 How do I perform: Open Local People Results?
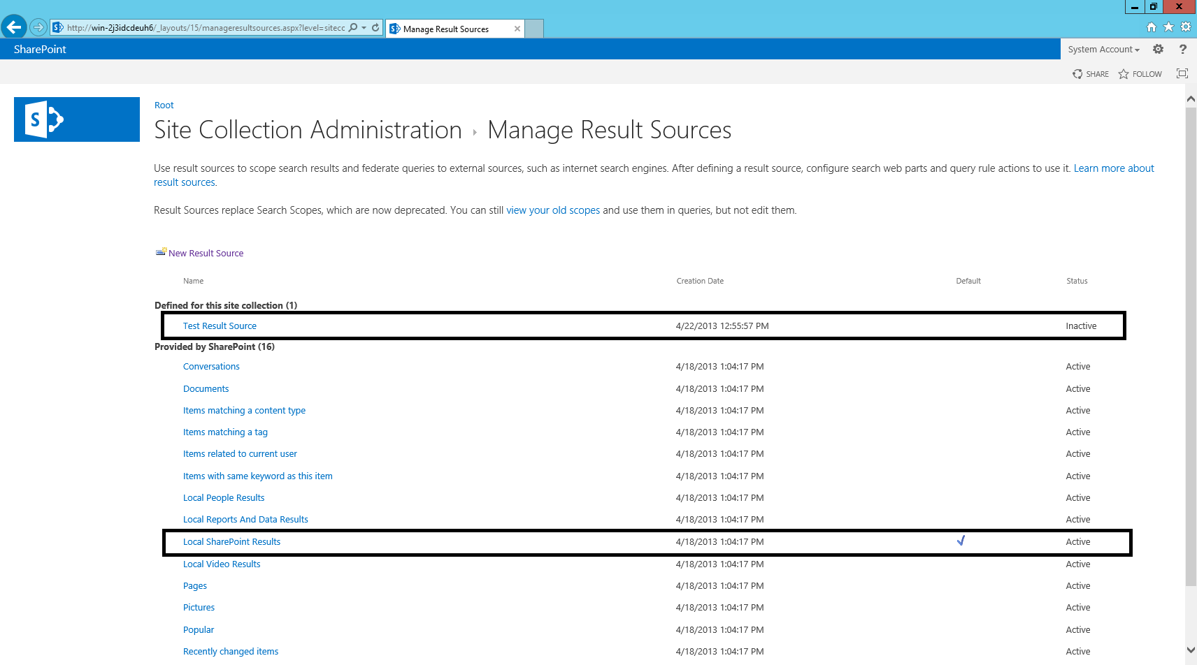(x=224, y=497)
